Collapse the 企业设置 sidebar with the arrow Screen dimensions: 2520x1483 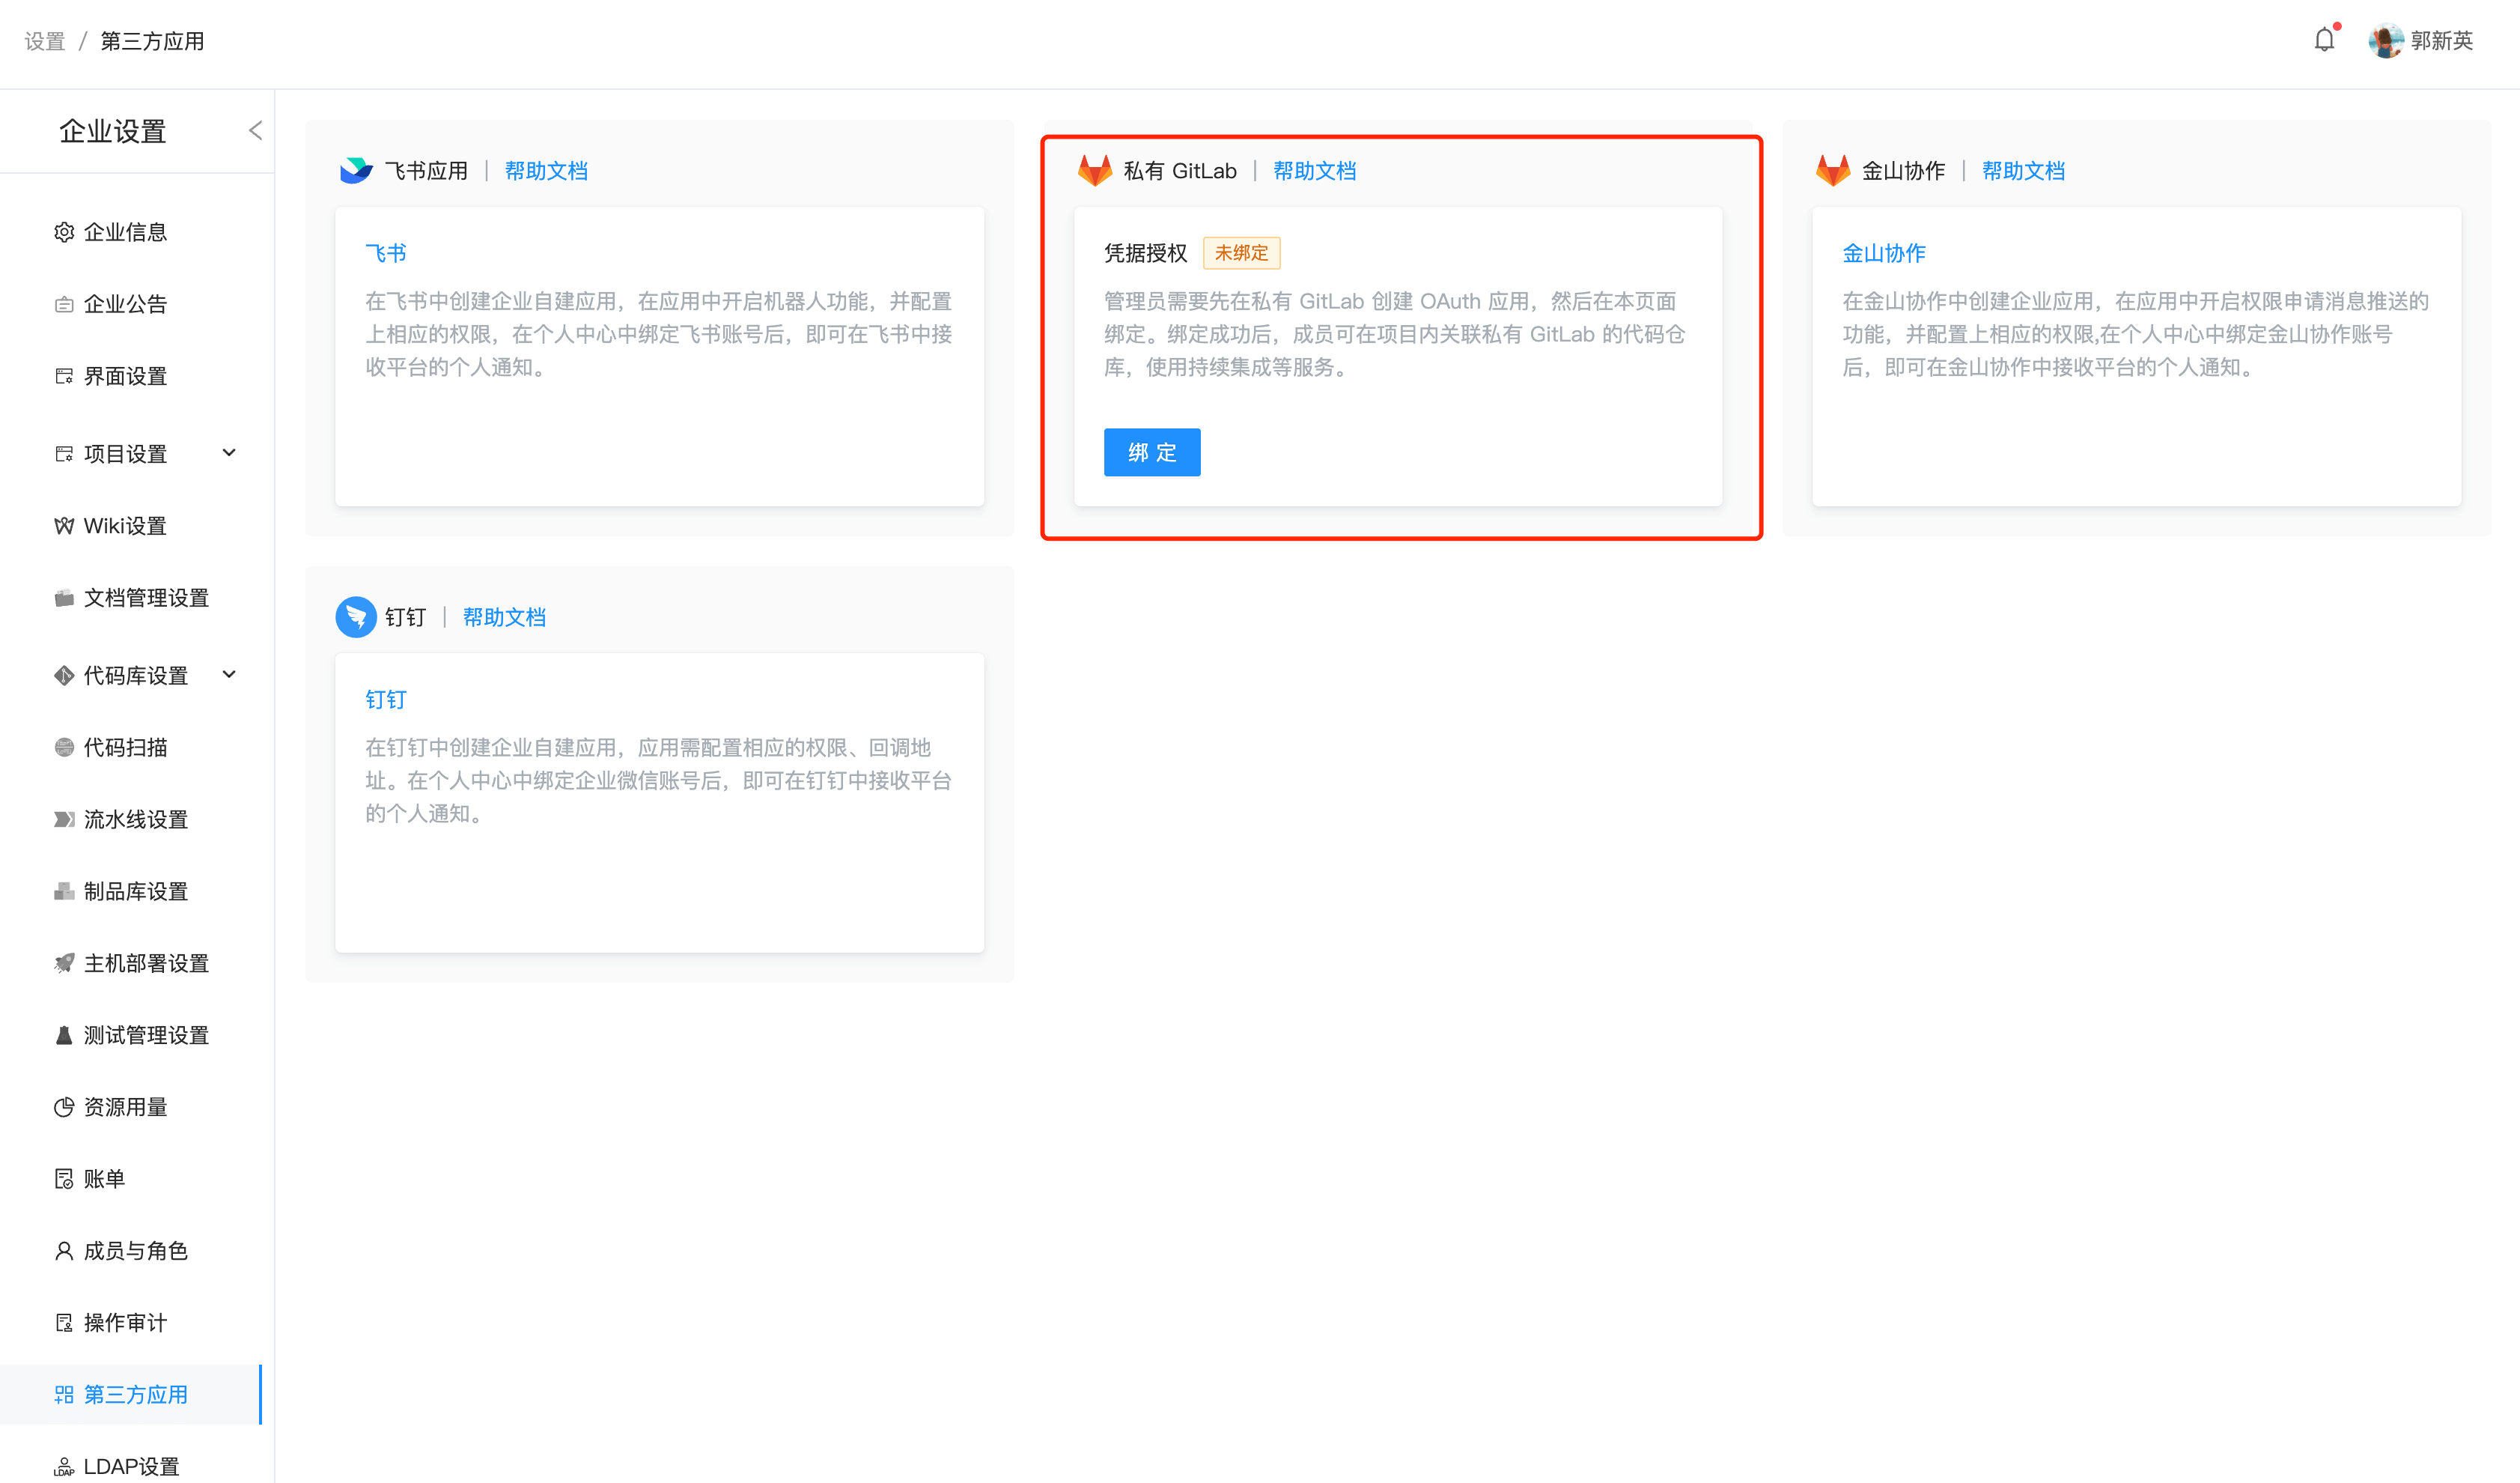tap(255, 131)
